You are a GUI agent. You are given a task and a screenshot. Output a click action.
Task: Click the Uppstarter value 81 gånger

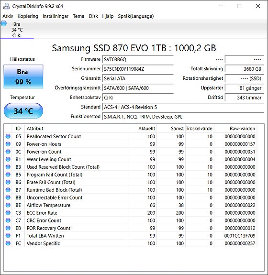(x=245, y=88)
